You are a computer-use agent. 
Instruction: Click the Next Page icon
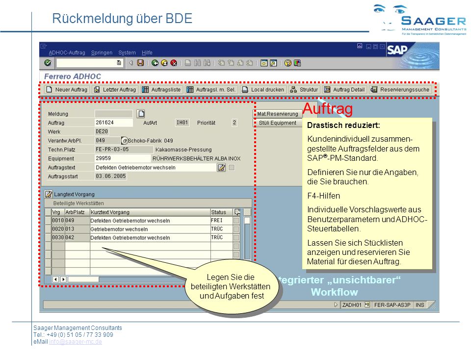pos(240,63)
